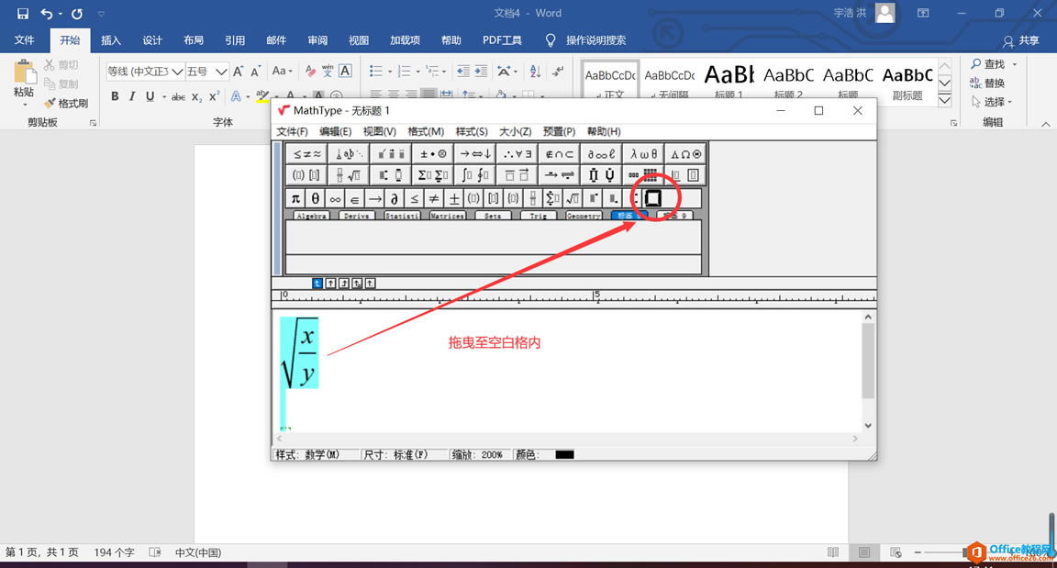Screen dimensions: 1057x568
Task: Click the 替换 command in Word
Action: coord(995,81)
